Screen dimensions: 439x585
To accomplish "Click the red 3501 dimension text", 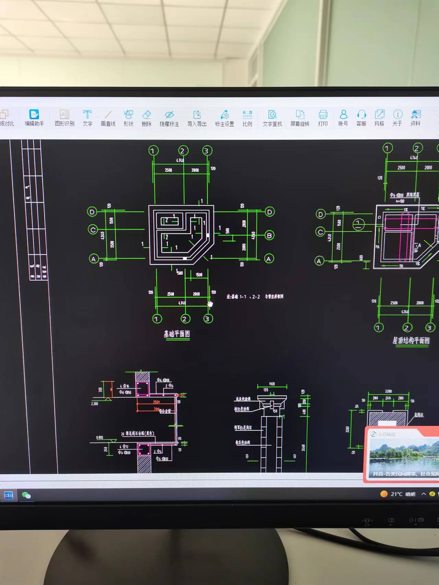I will tap(156, 402).
